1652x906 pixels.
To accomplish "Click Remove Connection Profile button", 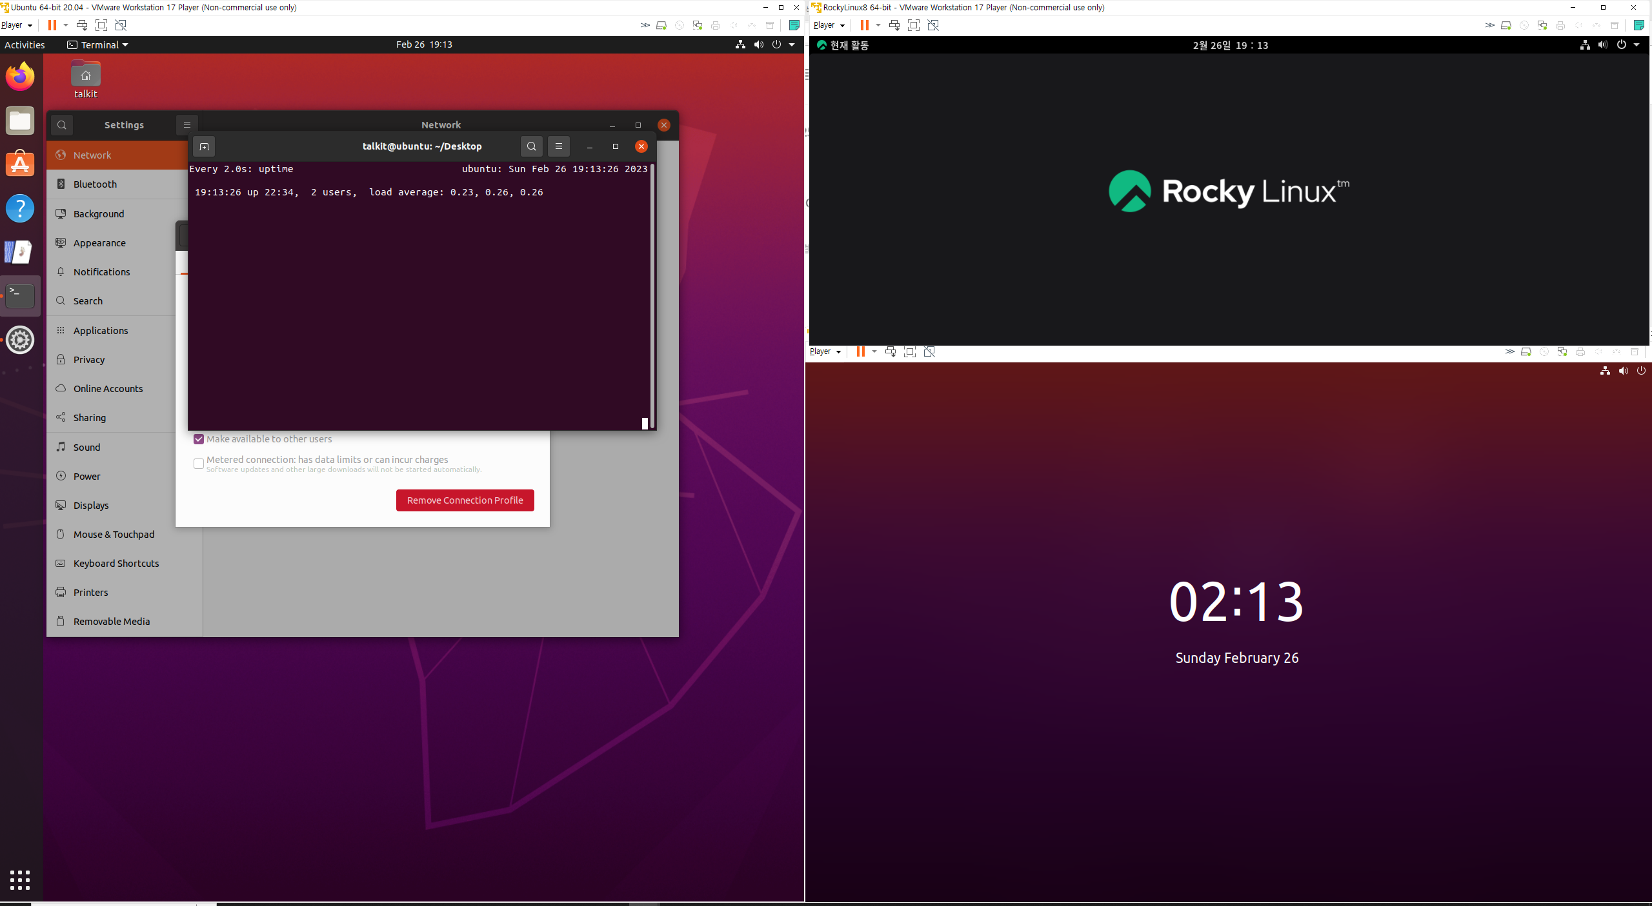I will 465,500.
